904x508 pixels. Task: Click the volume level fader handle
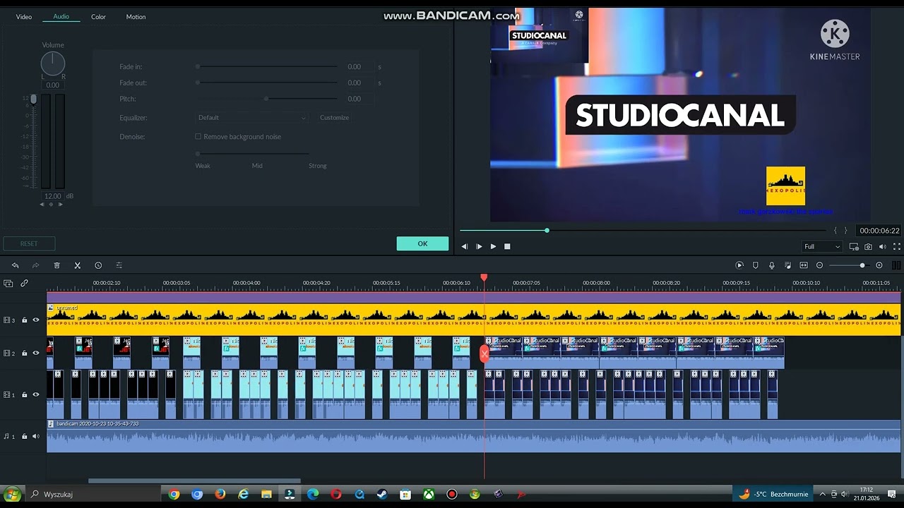coord(33,99)
